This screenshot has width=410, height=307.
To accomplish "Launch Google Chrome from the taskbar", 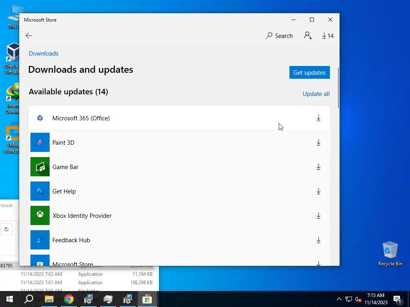I will click(69, 299).
